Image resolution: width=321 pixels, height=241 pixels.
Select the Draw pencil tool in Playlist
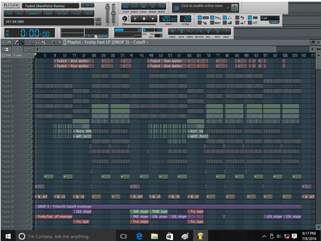click(x=16, y=42)
